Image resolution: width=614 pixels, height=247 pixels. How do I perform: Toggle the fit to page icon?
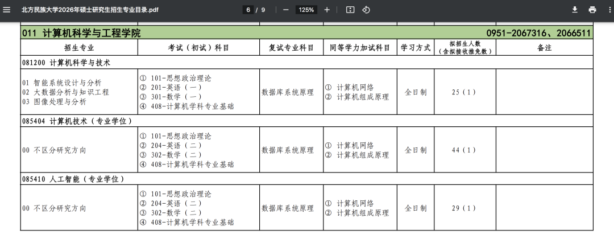350,10
